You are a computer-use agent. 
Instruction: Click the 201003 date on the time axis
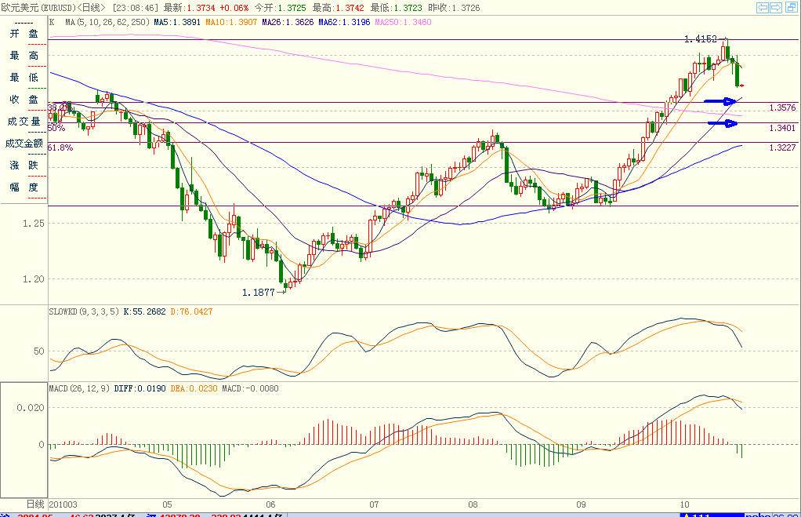click(x=63, y=504)
